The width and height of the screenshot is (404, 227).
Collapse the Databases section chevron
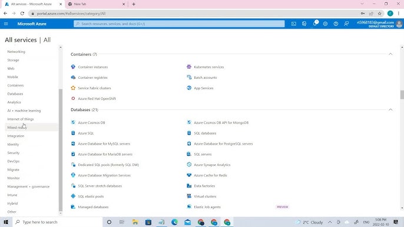[390, 109]
